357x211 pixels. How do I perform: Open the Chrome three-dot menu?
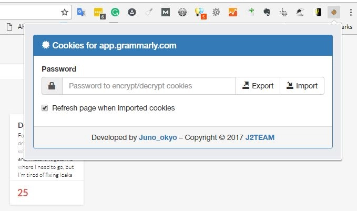[351, 12]
